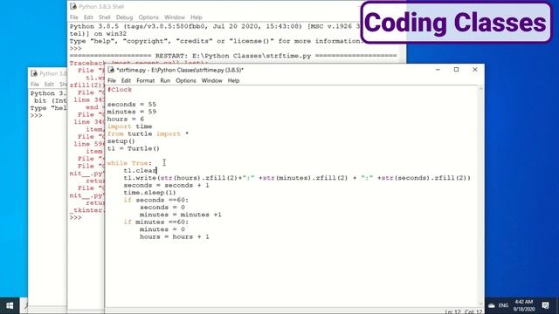
Task: Click the OneDrive cloud tray icon
Action: tap(492, 305)
